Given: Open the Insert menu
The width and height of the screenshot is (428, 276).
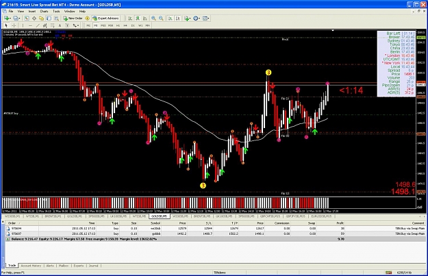Looking at the screenshot, I should (x=32, y=11).
